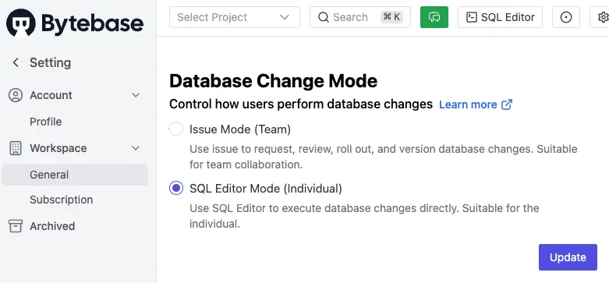Open Profile settings page
Screen dimensions: 609x283
click(x=46, y=122)
